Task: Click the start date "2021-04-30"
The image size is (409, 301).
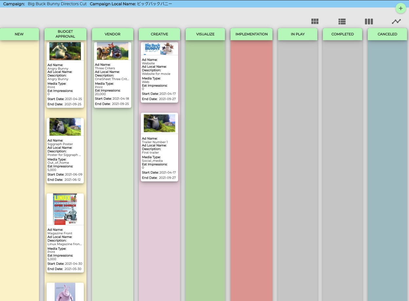Action: point(74,264)
